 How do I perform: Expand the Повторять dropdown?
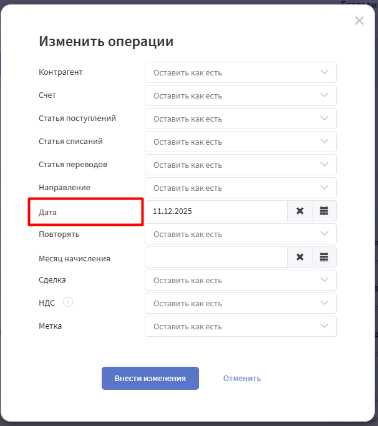241,234
